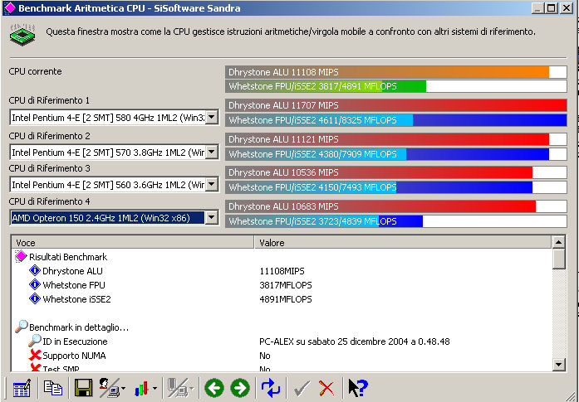Click the Dhrystone ALU 11121 MIPS bar
The height and width of the screenshot is (402, 579).
[x=396, y=139]
